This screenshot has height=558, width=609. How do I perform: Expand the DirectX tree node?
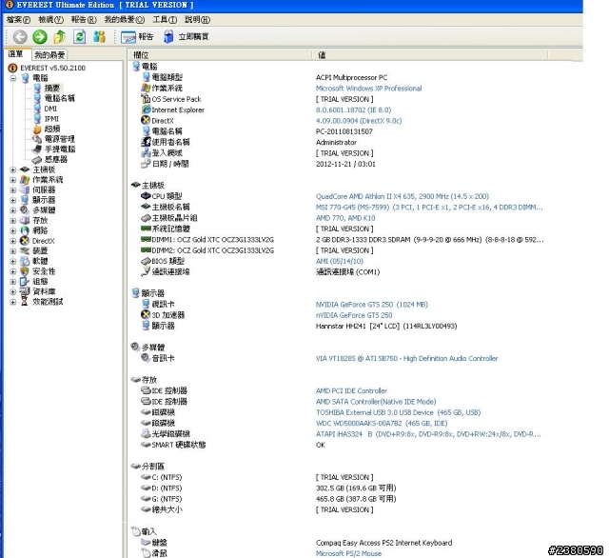click(12, 241)
